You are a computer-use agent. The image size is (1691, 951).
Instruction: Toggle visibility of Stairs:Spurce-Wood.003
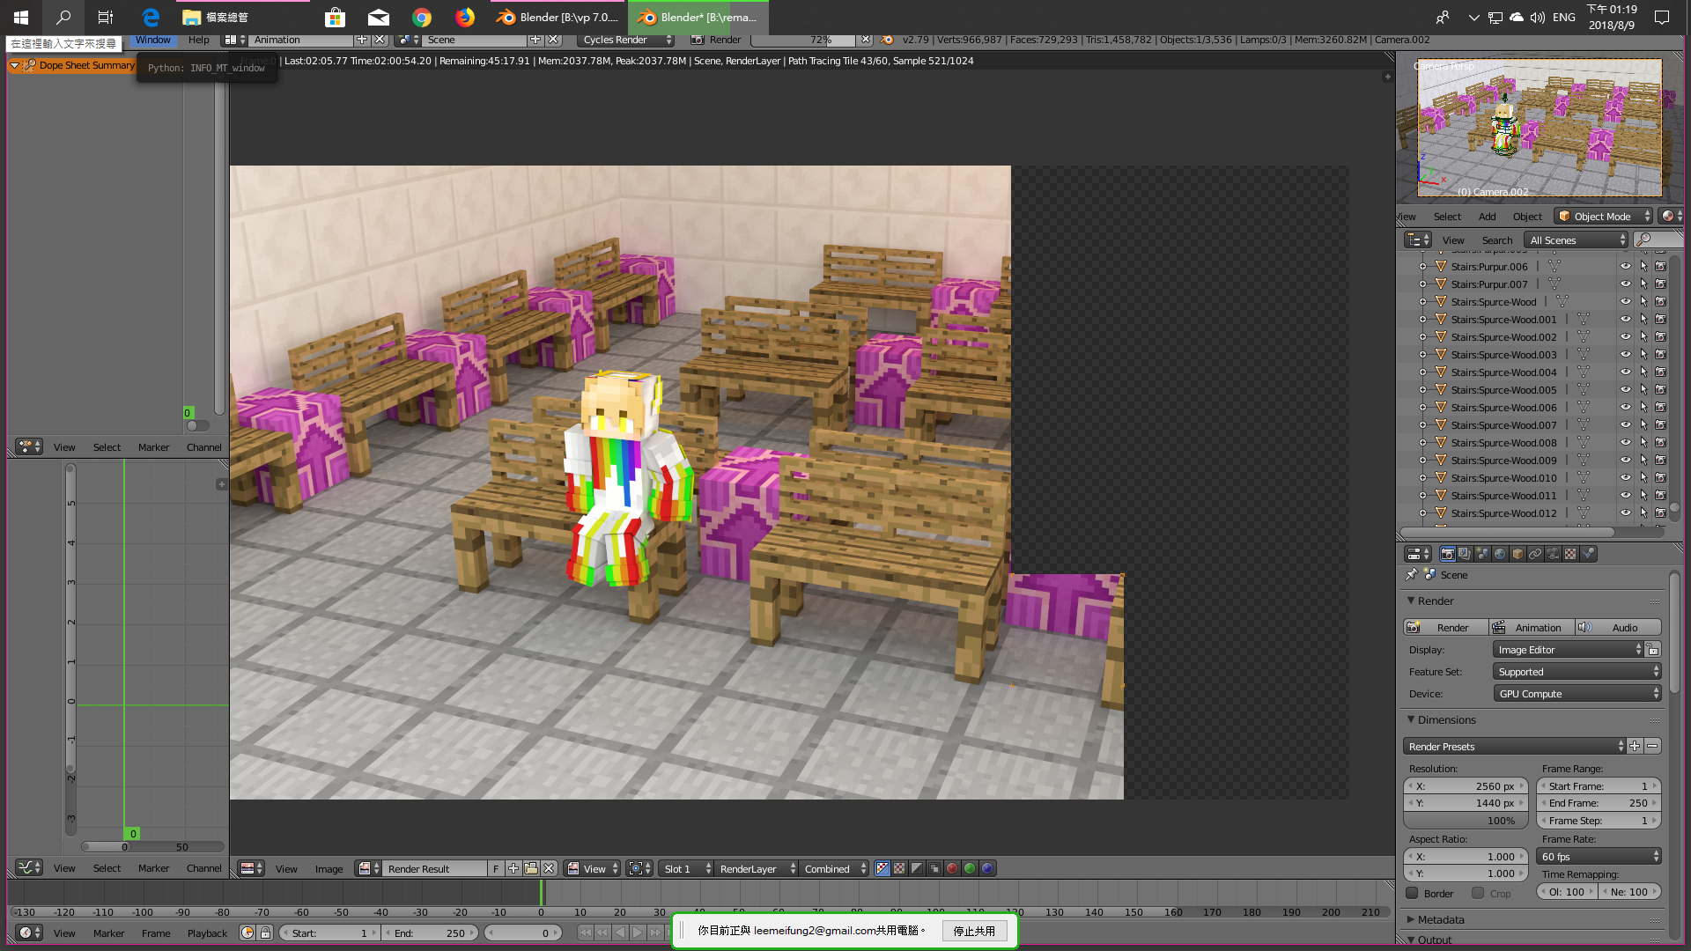click(x=1626, y=355)
